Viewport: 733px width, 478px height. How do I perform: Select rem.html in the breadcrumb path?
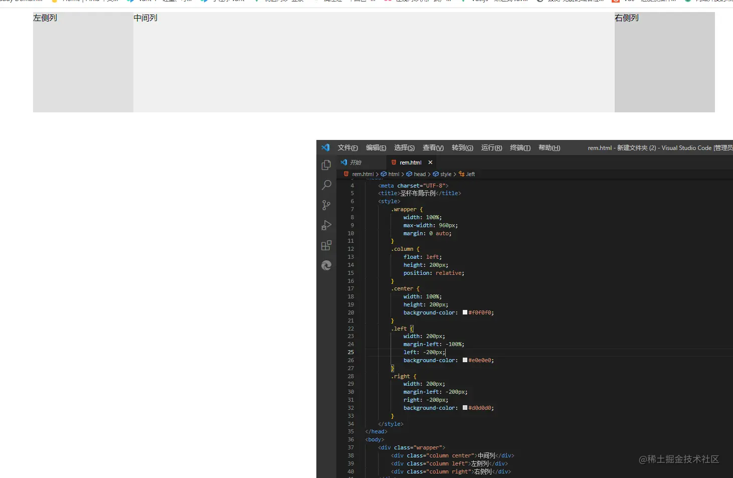click(x=363, y=174)
